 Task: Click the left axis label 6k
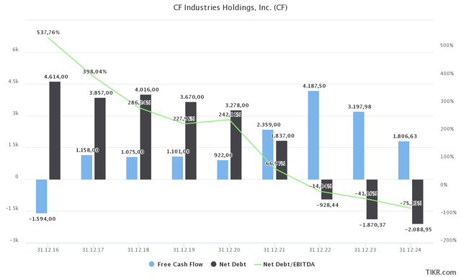[15, 50]
